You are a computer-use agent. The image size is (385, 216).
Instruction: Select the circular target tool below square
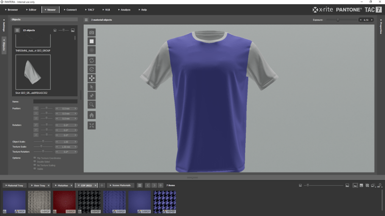click(x=91, y=50)
